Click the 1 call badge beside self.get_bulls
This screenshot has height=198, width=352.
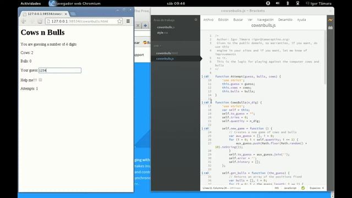pyautogui.click(x=205, y=173)
